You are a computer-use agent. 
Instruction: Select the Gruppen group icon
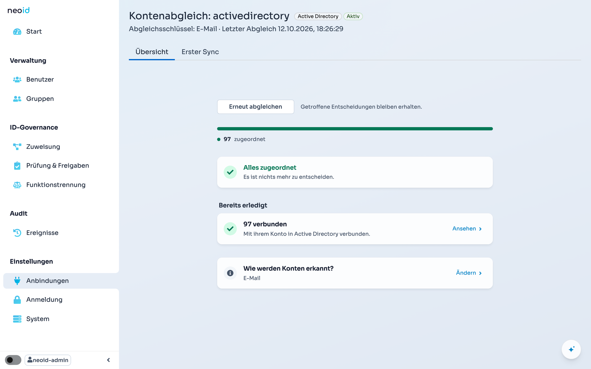point(17,99)
